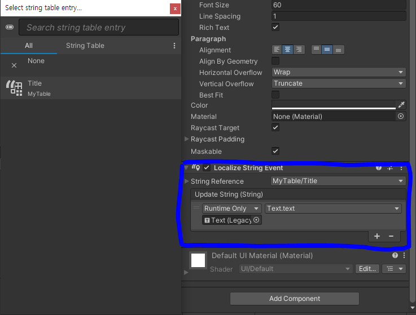Open Vertical Overflow Truncate dropdown

click(339, 83)
